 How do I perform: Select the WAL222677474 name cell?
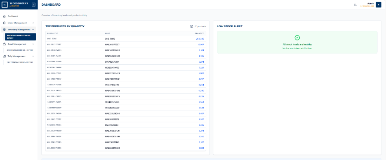click(112, 73)
